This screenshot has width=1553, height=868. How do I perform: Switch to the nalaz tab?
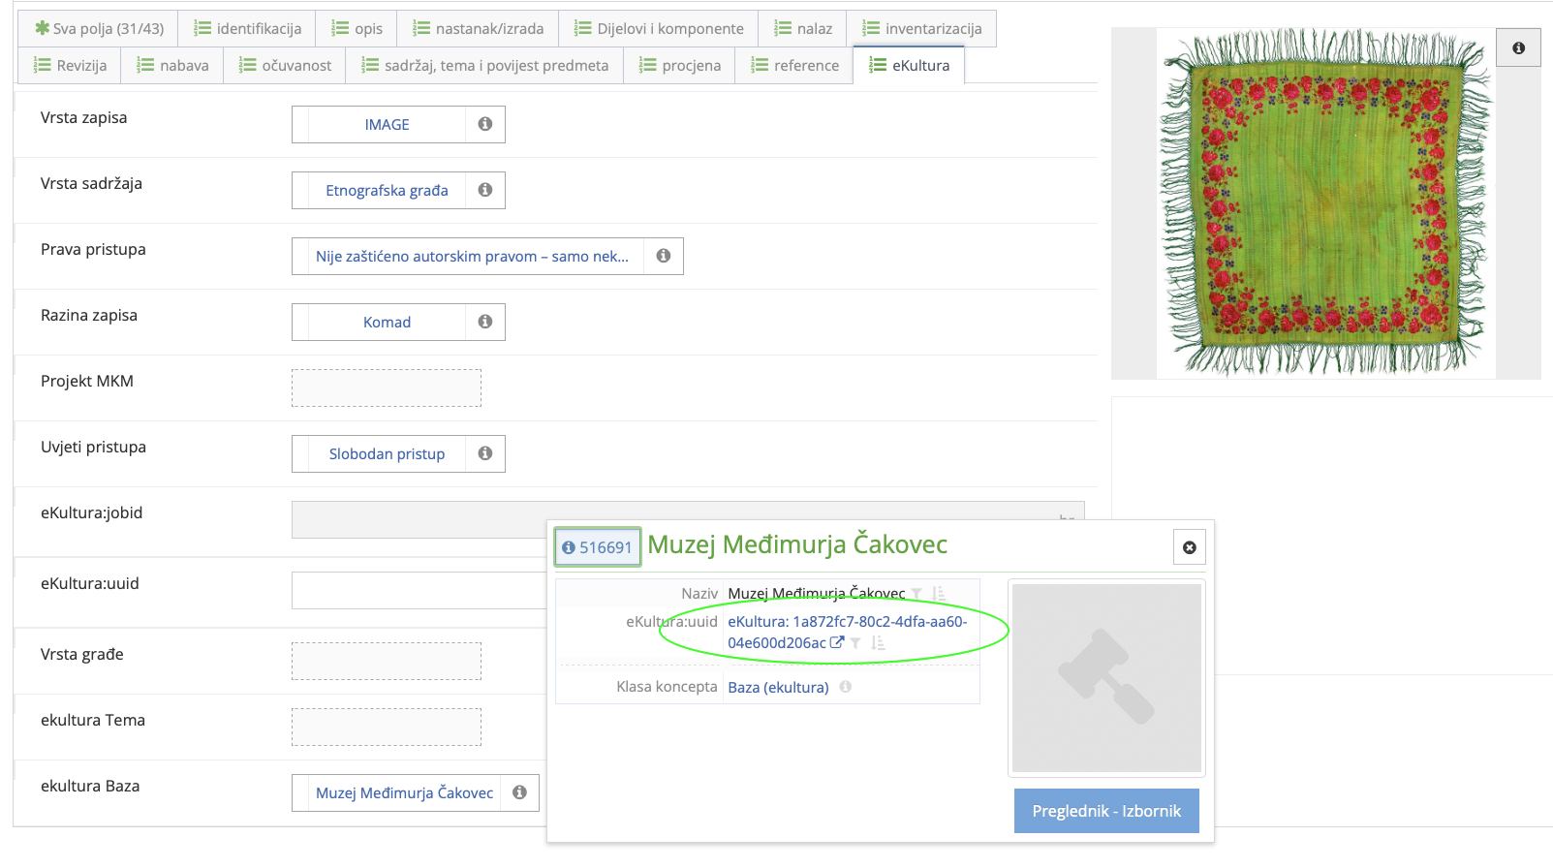(x=802, y=28)
